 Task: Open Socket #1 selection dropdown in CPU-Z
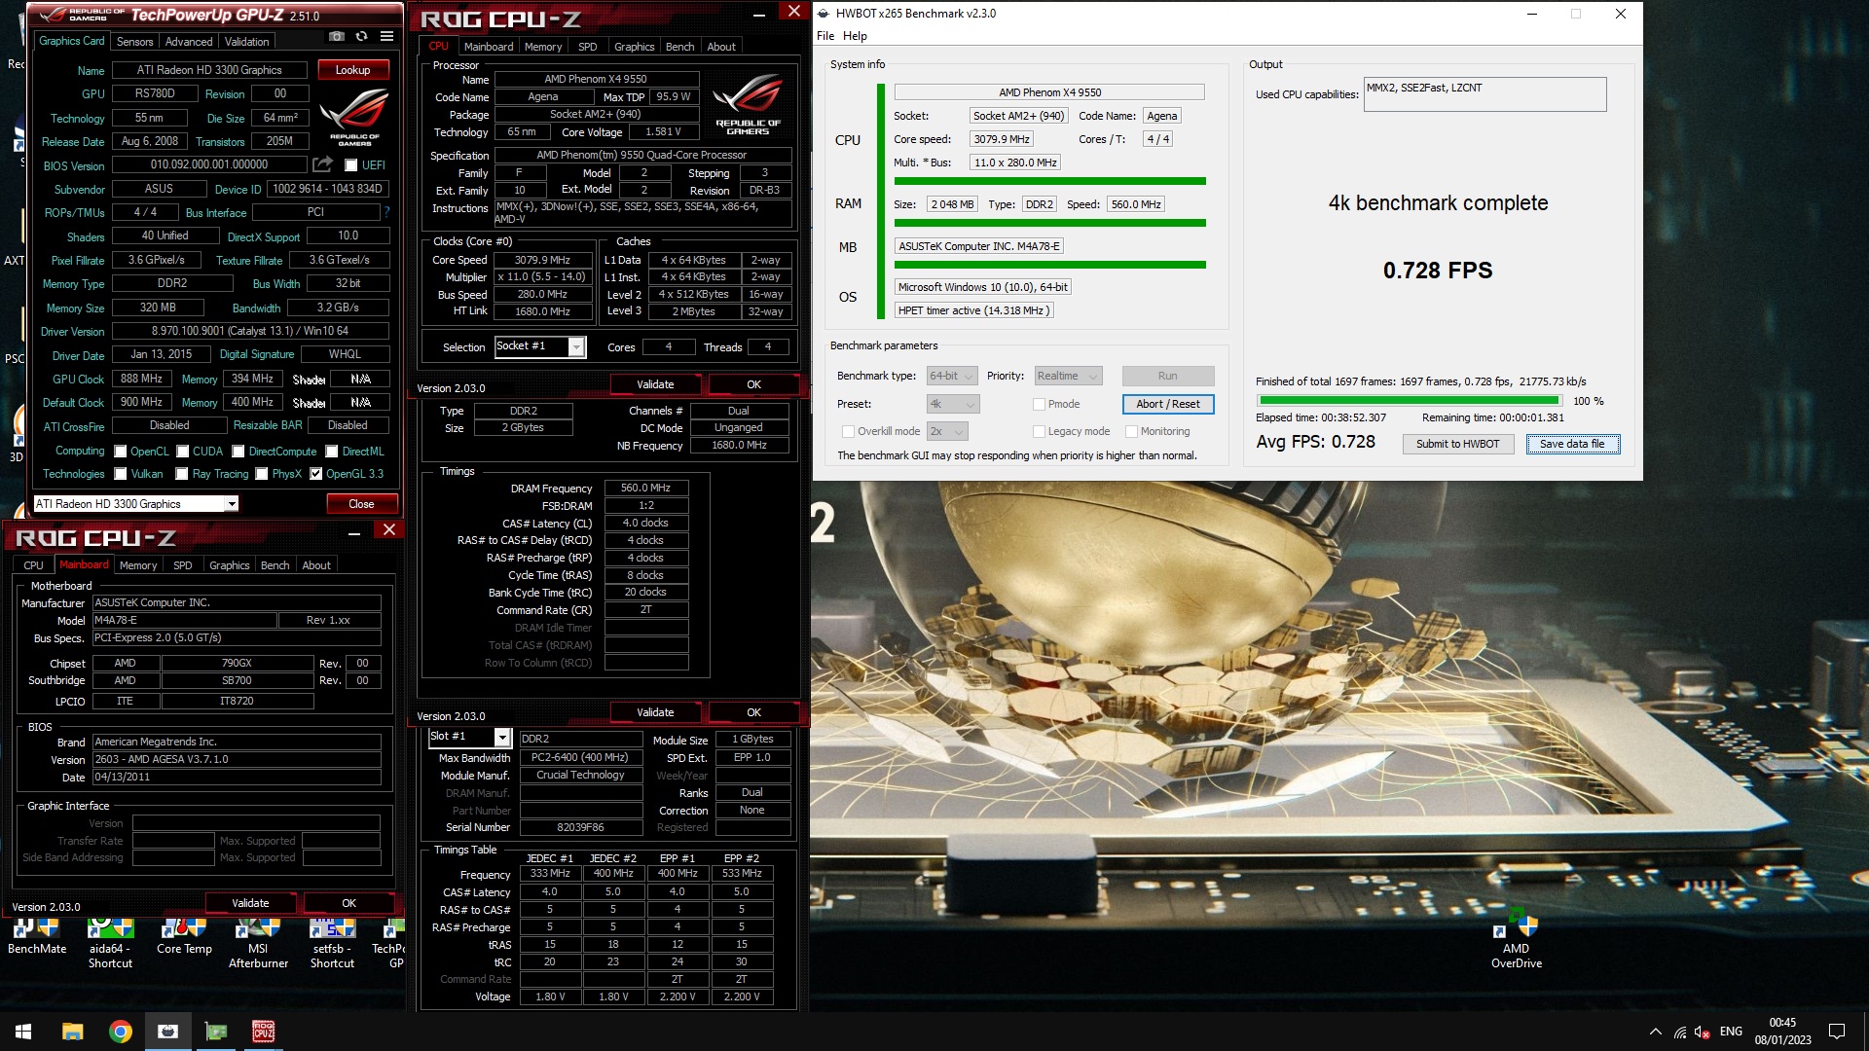(576, 346)
